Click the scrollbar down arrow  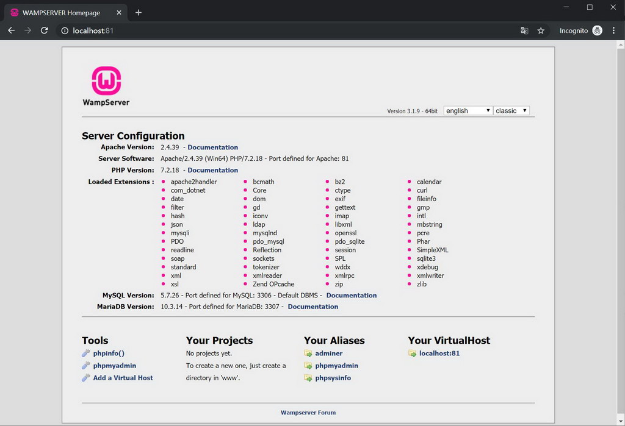coord(621,421)
